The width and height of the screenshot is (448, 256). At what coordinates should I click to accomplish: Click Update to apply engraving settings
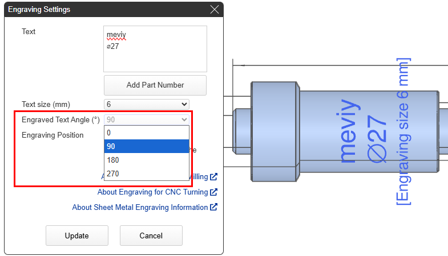(x=76, y=236)
